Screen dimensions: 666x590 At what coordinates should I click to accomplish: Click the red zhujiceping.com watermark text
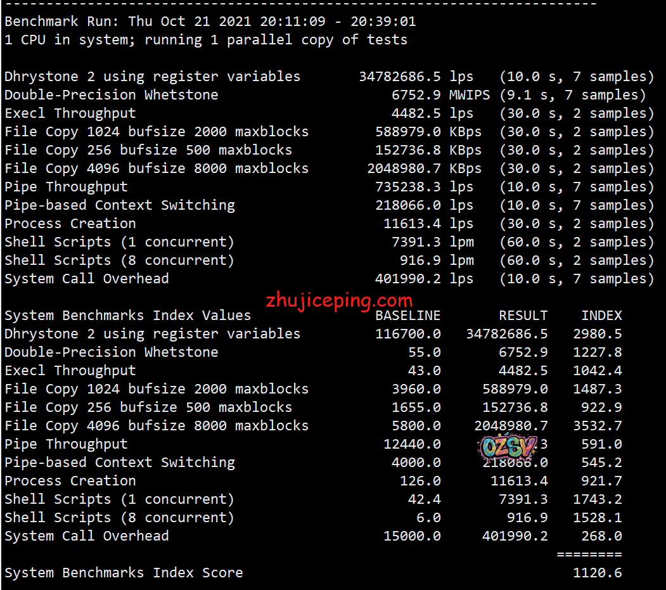pyautogui.click(x=339, y=300)
